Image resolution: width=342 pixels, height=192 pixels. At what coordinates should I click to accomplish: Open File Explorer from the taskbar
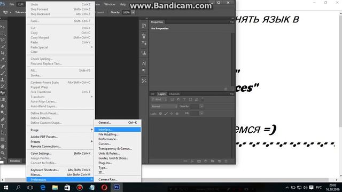pyautogui.click(x=55, y=187)
